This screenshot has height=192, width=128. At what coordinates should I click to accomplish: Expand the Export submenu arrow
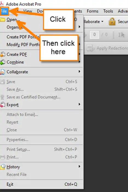(79, 104)
